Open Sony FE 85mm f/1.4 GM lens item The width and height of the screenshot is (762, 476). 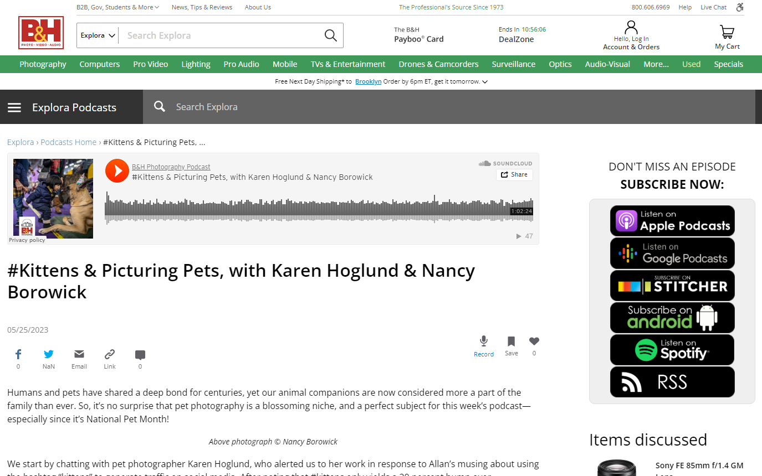click(x=699, y=469)
